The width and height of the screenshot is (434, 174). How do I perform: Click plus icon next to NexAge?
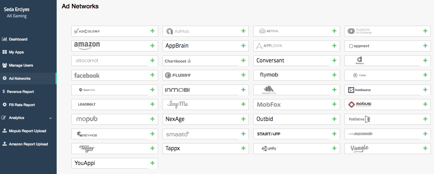pos(243,119)
